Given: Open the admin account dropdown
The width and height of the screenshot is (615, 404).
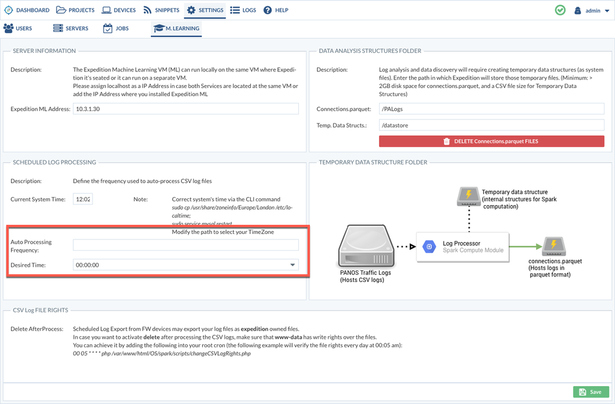Looking at the screenshot, I should 596,10.
